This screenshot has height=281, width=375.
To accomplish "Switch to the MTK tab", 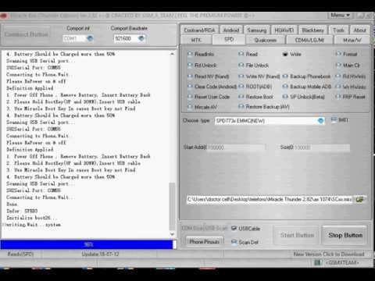I will [196, 40].
